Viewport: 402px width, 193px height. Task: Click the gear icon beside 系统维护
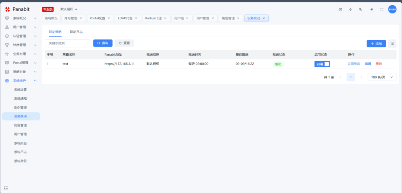point(7,81)
